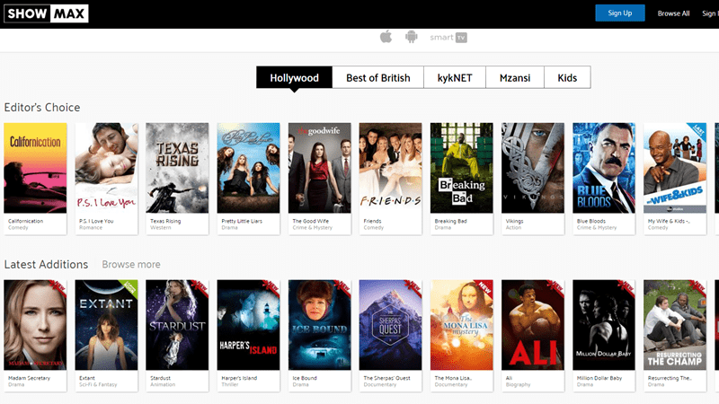Click the Sign Up button

click(620, 13)
